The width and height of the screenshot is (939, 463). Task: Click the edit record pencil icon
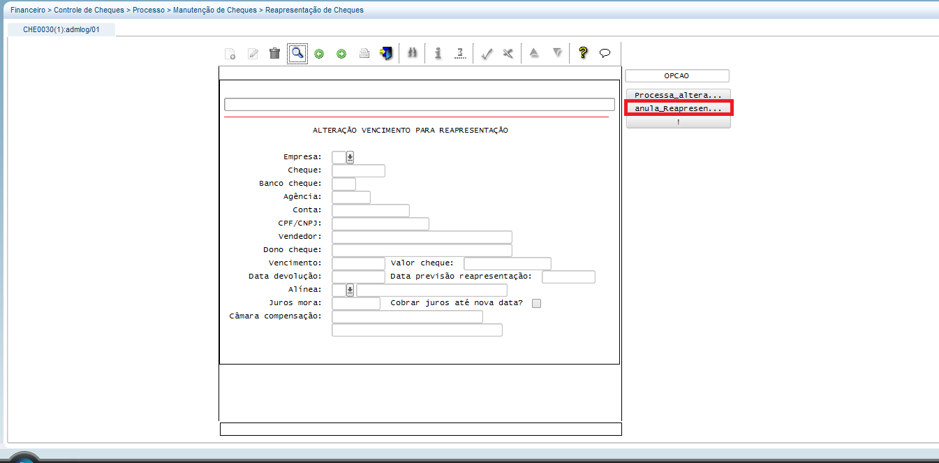253,54
